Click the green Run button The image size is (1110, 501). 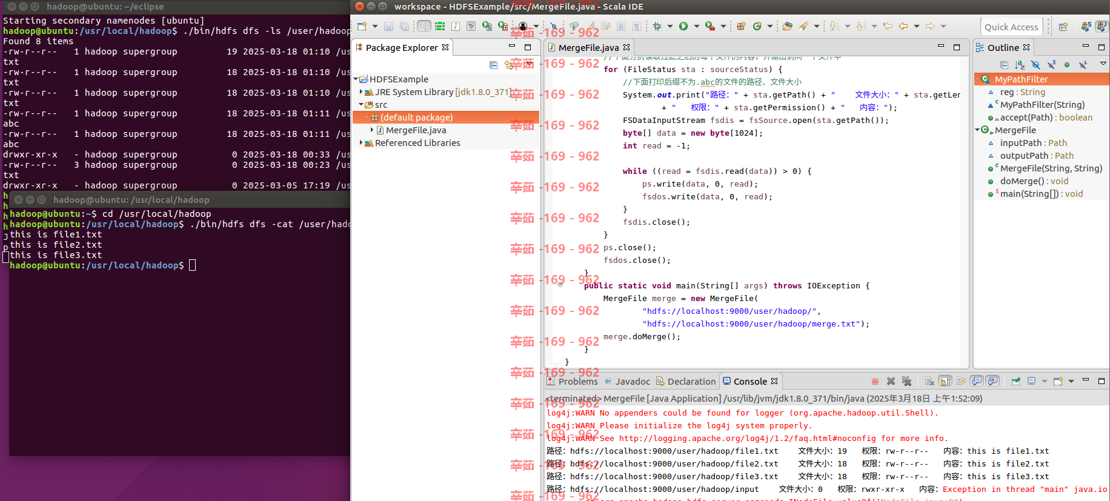683,26
